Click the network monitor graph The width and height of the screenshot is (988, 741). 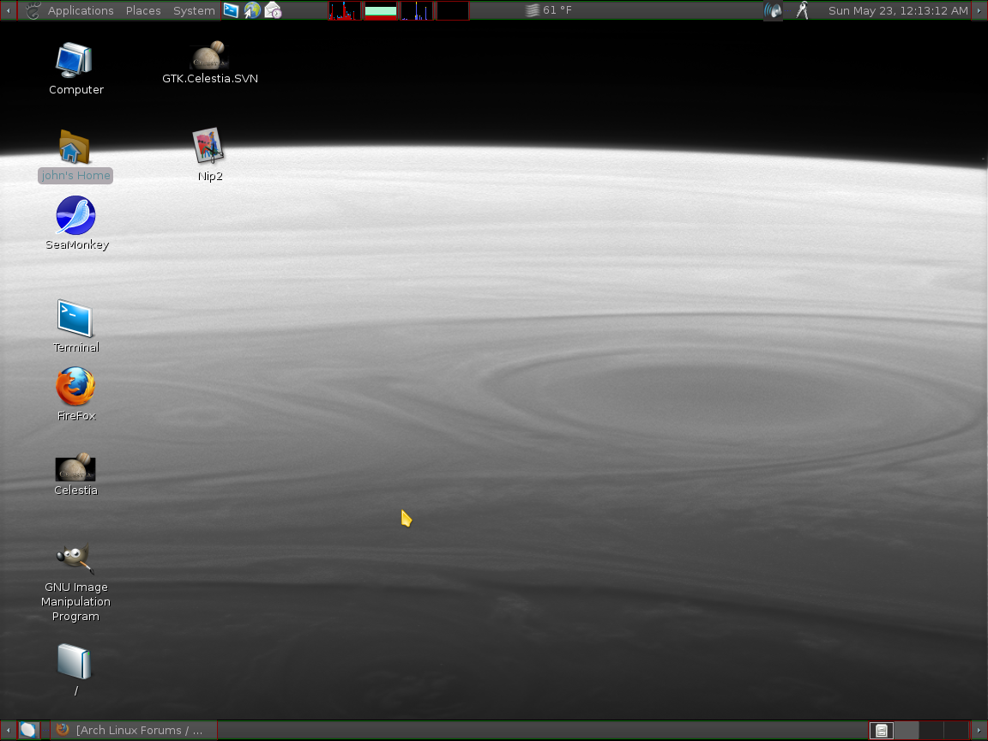pyautogui.click(x=417, y=10)
